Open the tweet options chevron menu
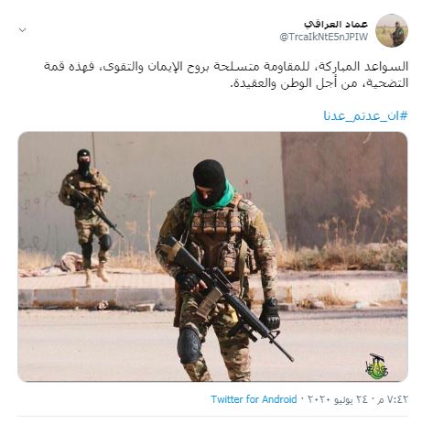Image resolution: width=422 pixels, height=424 pixels. (x=22, y=30)
